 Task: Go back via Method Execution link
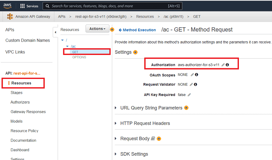pyautogui.click(x=137, y=30)
